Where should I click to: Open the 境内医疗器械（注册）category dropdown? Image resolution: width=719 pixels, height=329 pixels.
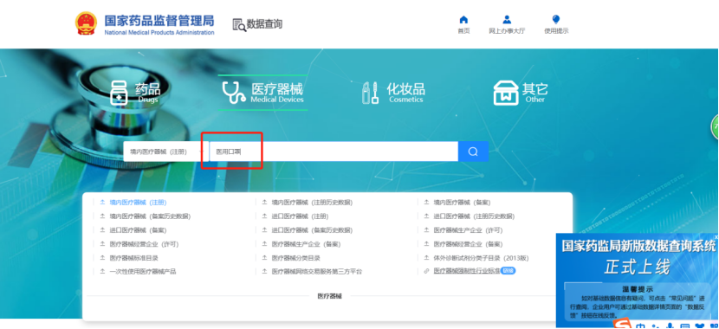166,152
